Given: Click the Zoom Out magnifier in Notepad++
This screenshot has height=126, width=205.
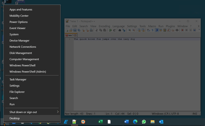Looking at the screenshot, I should (x=133, y=30).
